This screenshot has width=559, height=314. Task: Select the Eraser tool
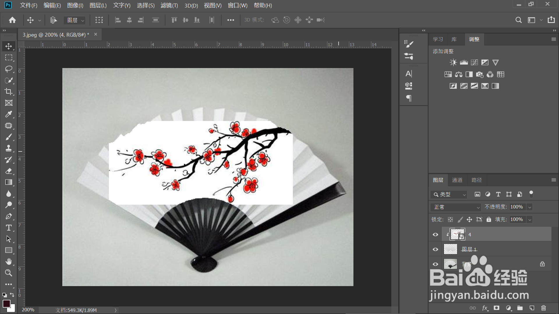click(8, 171)
